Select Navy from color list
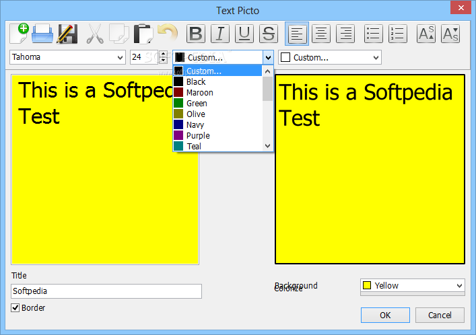 (x=217, y=124)
